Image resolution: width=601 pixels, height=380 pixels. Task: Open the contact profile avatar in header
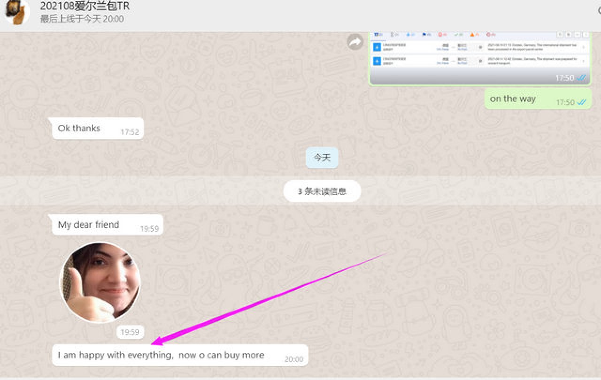point(17,12)
